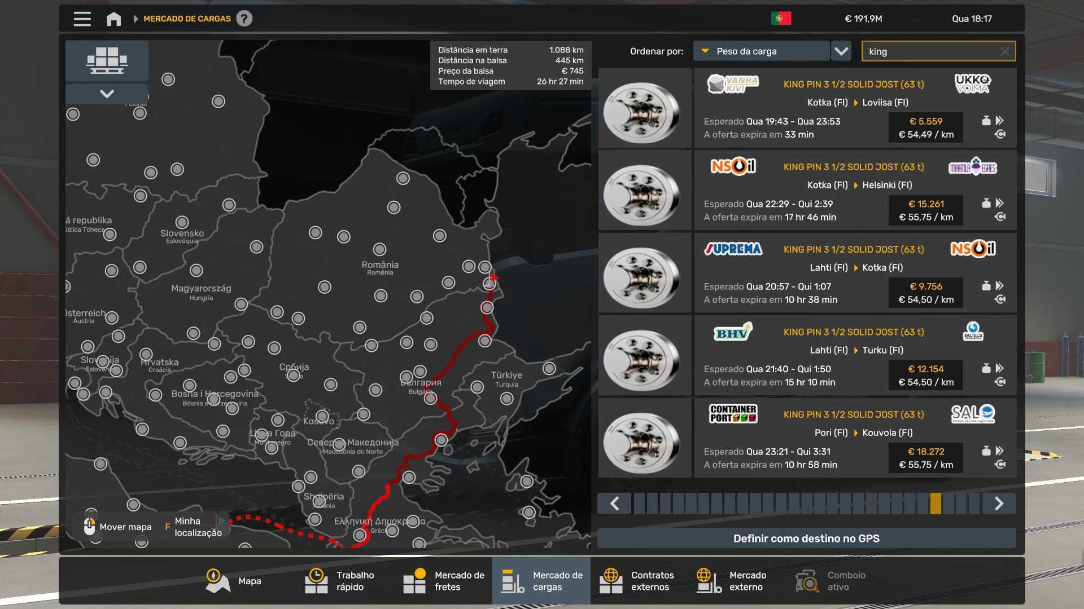Expand the chevron below the cargo icon
The height and width of the screenshot is (609, 1084).
[107, 94]
